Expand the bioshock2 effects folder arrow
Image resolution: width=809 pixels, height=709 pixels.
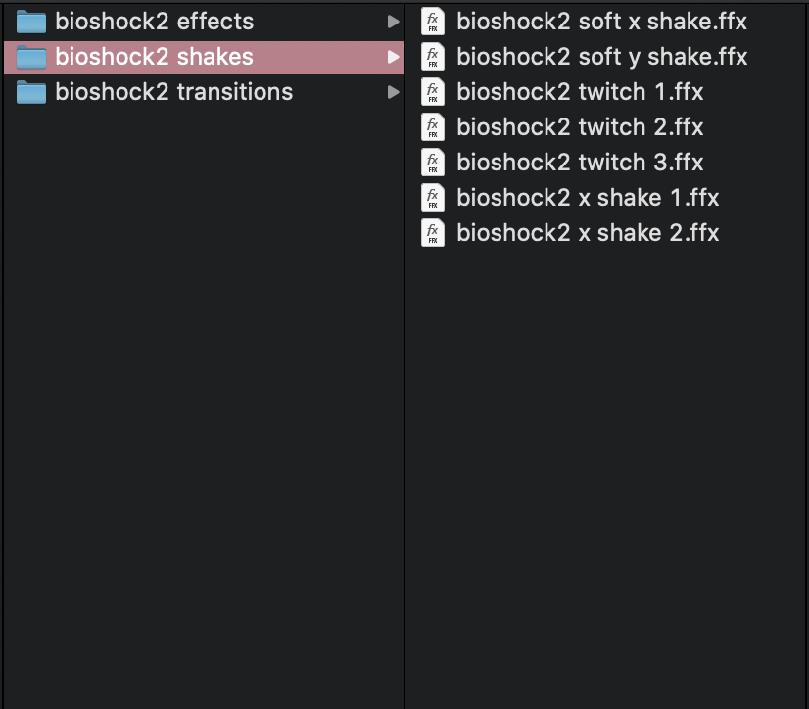click(x=393, y=22)
